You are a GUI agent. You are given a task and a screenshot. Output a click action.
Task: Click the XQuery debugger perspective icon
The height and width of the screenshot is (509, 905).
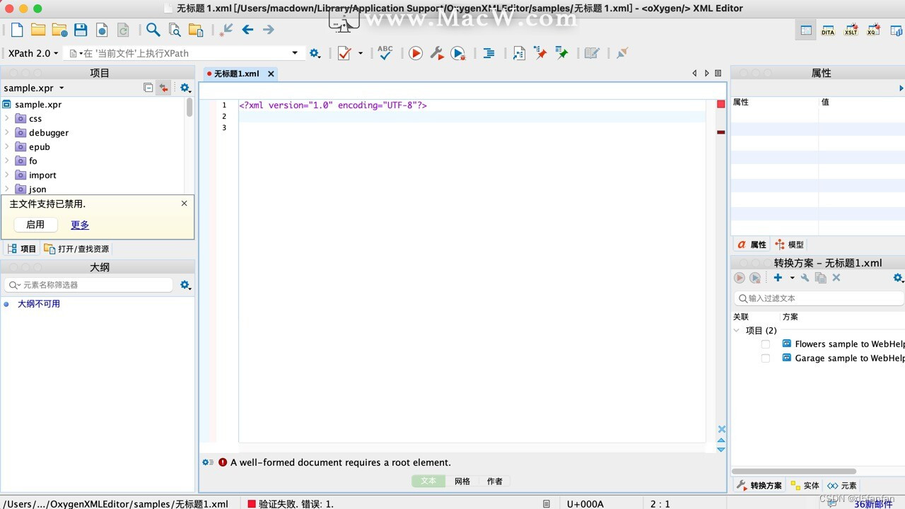[x=873, y=30]
